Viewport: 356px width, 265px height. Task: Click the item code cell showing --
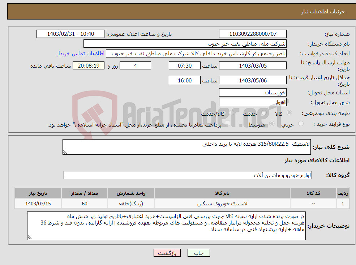coord(313,204)
